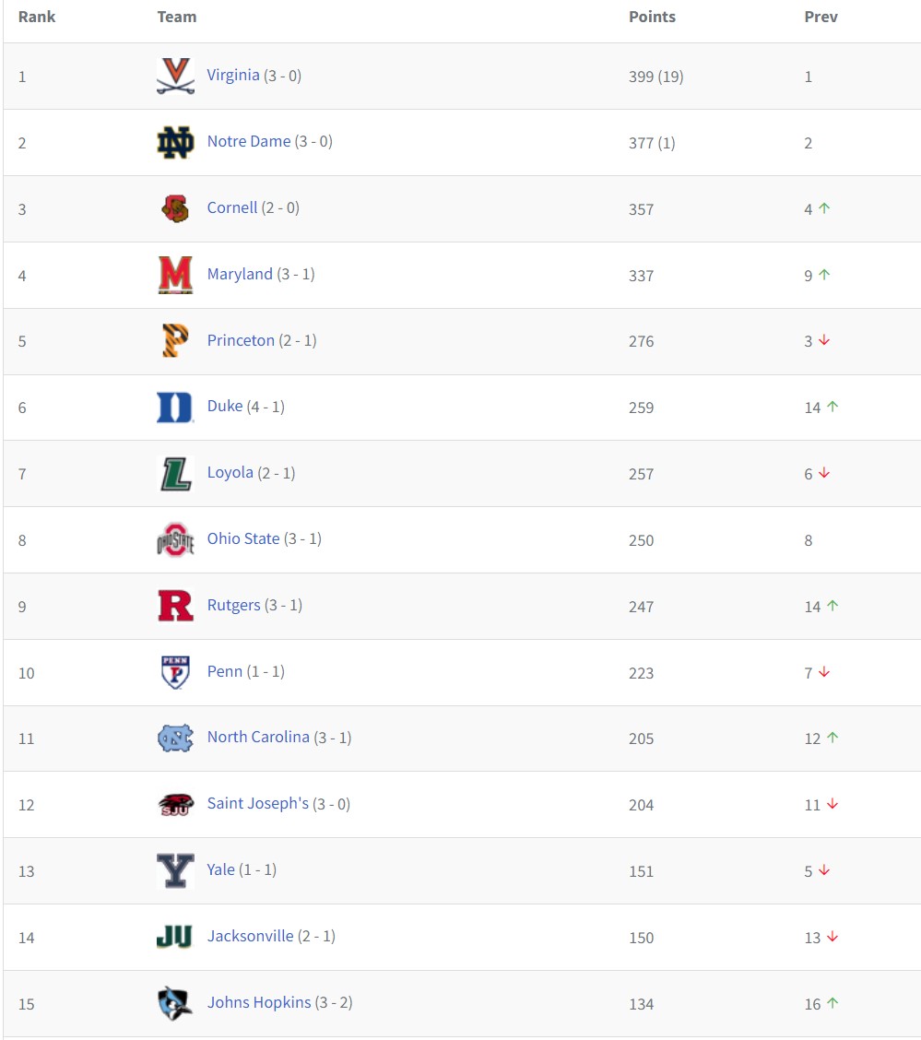
Task: Click the Prev column header
Action: (x=821, y=17)
